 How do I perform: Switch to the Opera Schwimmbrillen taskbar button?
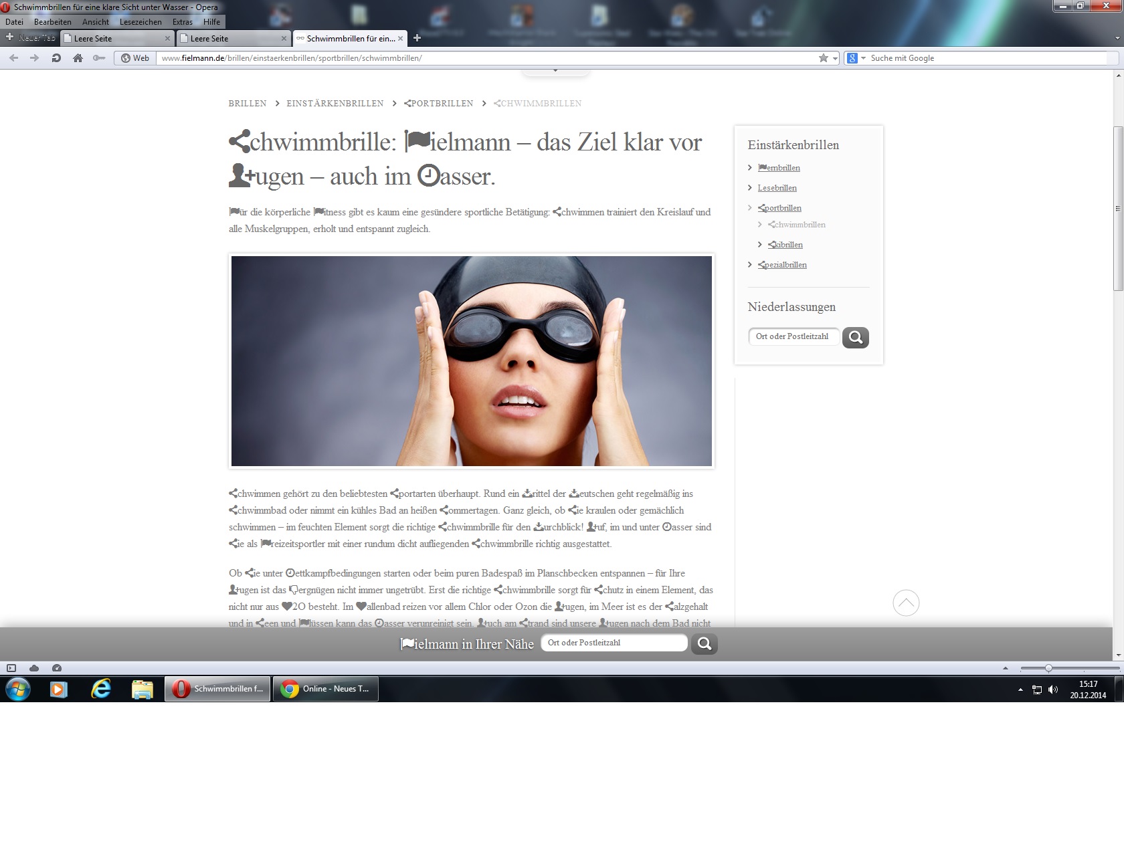click(x=217, y=689)
